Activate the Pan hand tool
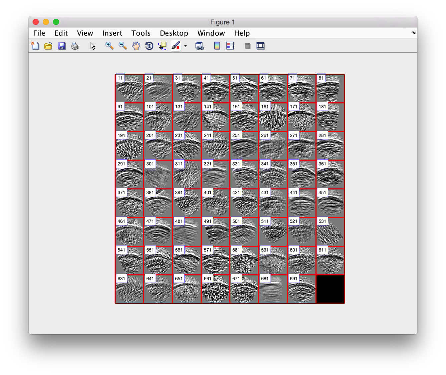This screenshot has width=446, height=375. tap(136, 46)
